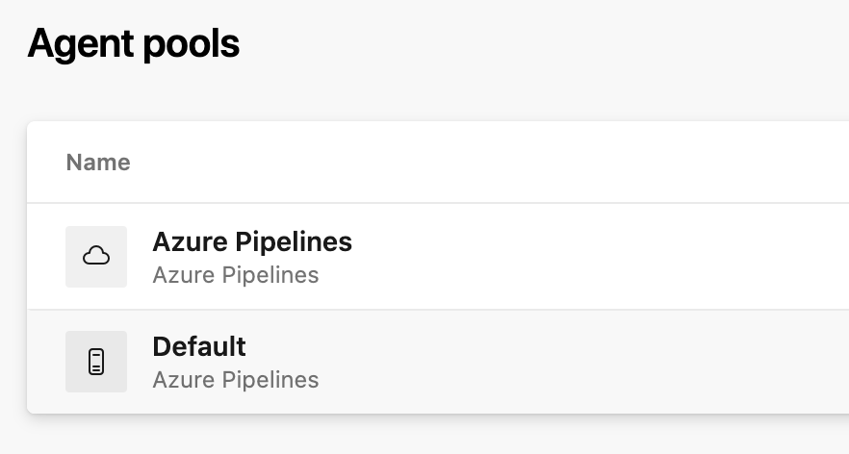Click the Azure Pipelines subtitle under Default
The image size is (849, 454).
pos(236,380)
